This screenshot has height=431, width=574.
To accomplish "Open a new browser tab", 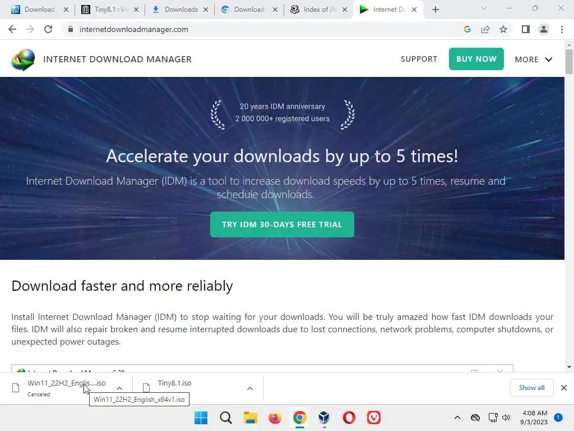I will pyautogui.click(x=435, y=10).
